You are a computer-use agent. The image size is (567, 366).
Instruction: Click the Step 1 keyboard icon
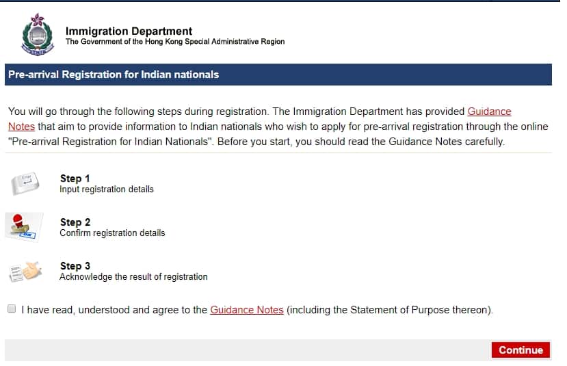(26, 183)
